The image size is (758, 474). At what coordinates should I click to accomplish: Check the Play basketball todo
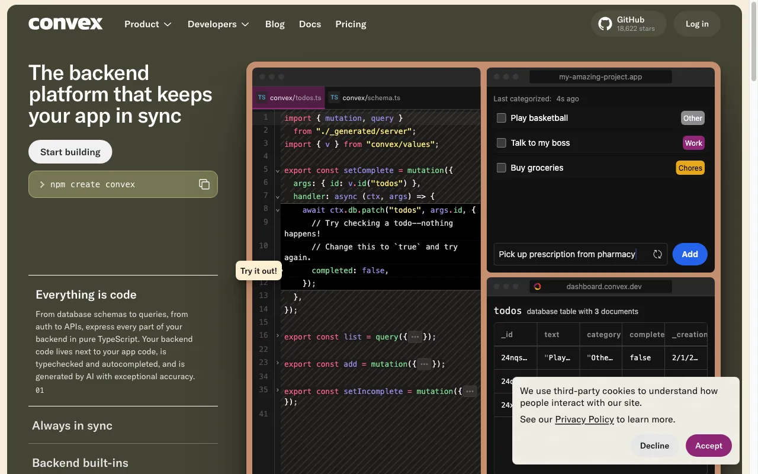pyautogui.click(x=501, y=118)
